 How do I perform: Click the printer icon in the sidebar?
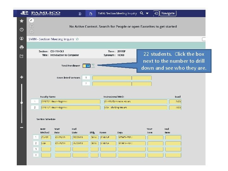22,47
